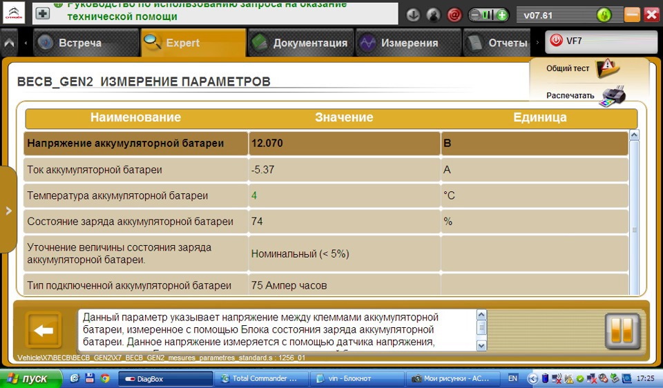
Task: Switch to the Expert tab
Action: coord(193,43)
